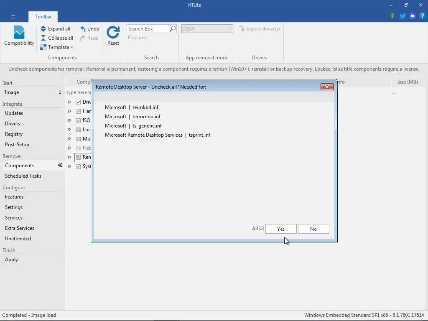Select the termkbd.inf entry

click(132, 107)
